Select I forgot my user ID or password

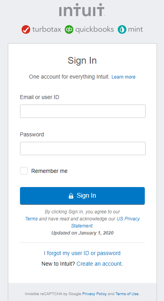[x=82, y=253]
